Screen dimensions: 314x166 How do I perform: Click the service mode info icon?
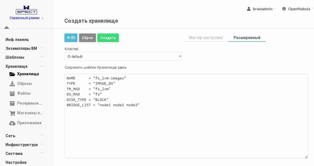[x=42, y=18]
